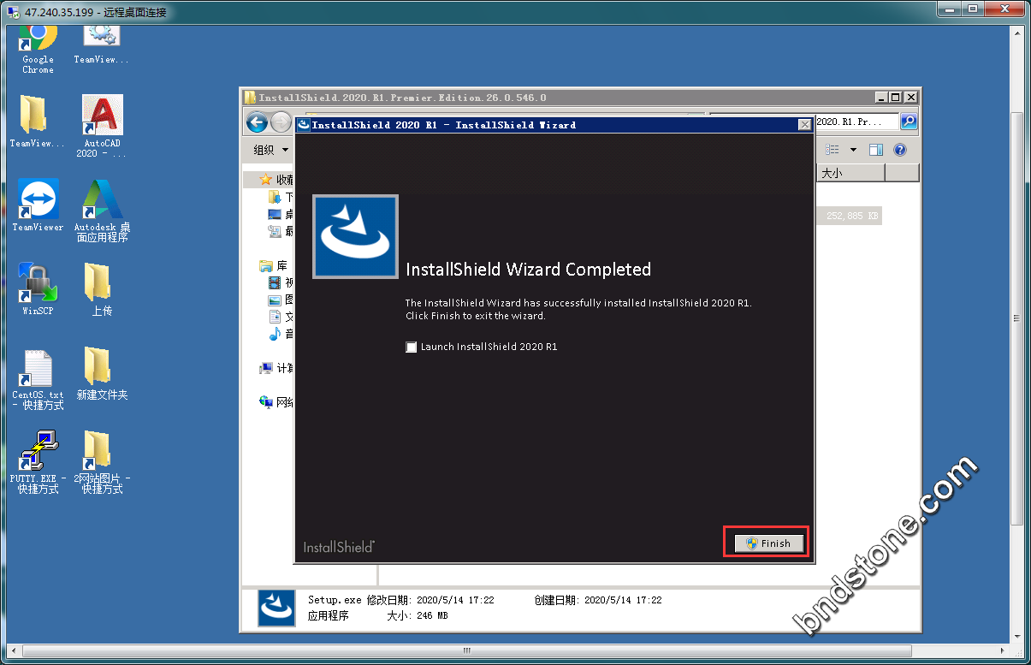This screenshot has width=1031, height=665.
Task: Open PUTTY.EXE shortcut icon
Action: coord(38,452)
